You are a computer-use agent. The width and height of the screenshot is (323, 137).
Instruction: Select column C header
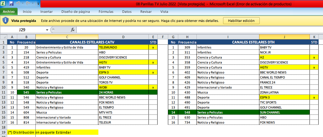tap(67, 37)
